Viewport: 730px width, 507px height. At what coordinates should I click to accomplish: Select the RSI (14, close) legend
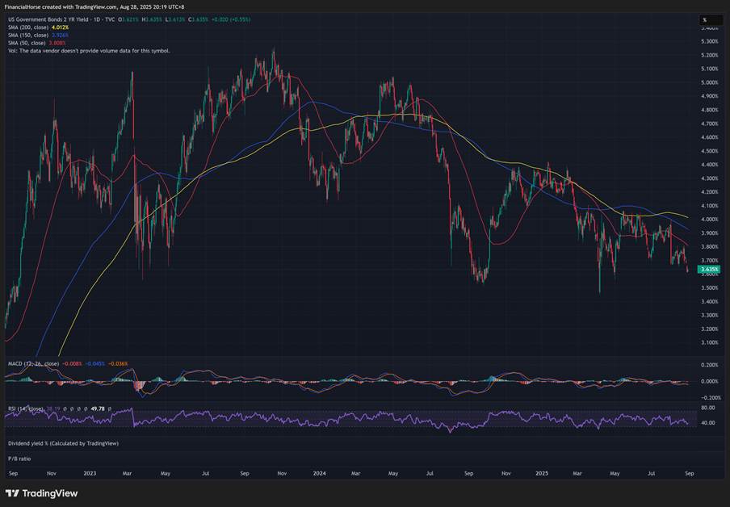click(x=23, y=409)
